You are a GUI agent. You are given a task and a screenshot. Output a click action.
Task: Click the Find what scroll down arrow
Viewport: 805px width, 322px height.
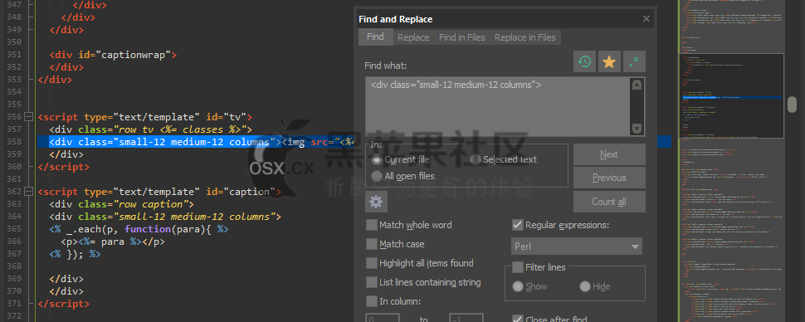[x=637, y=129]
